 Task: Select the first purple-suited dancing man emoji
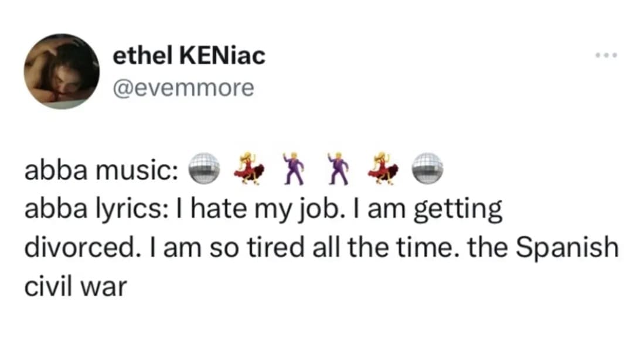[293, 168]
